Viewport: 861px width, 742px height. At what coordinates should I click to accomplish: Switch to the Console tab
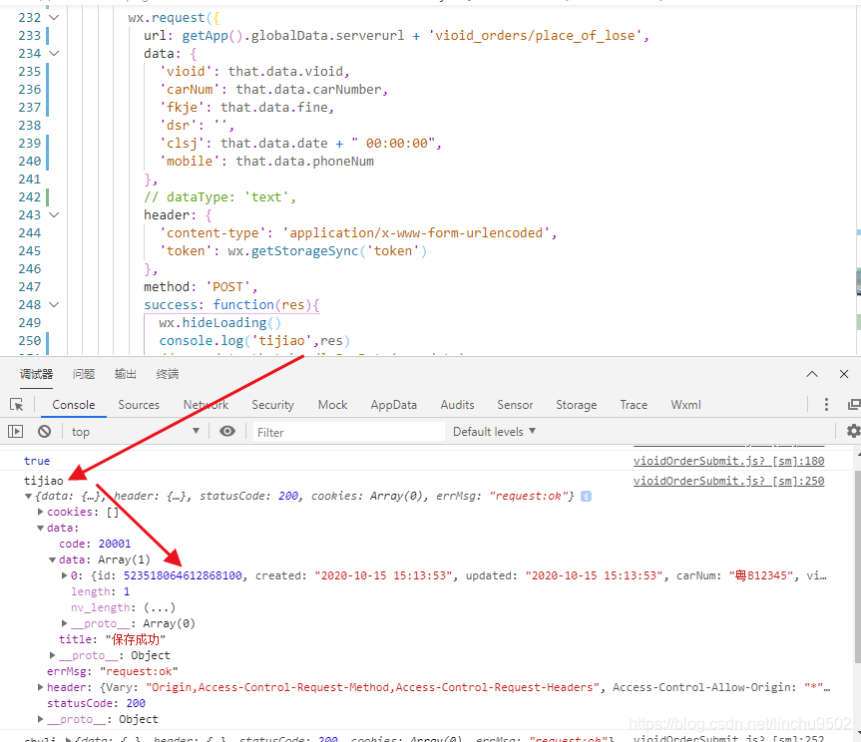[x=74, y=405]
